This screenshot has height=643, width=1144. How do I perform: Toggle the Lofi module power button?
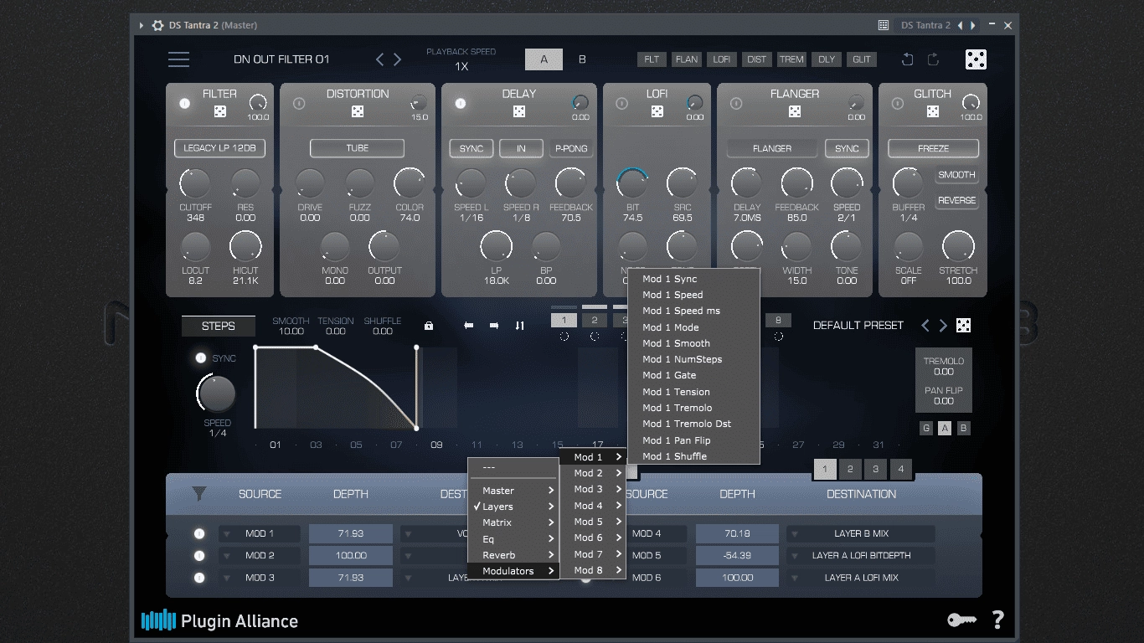click(x=622, y=104)
